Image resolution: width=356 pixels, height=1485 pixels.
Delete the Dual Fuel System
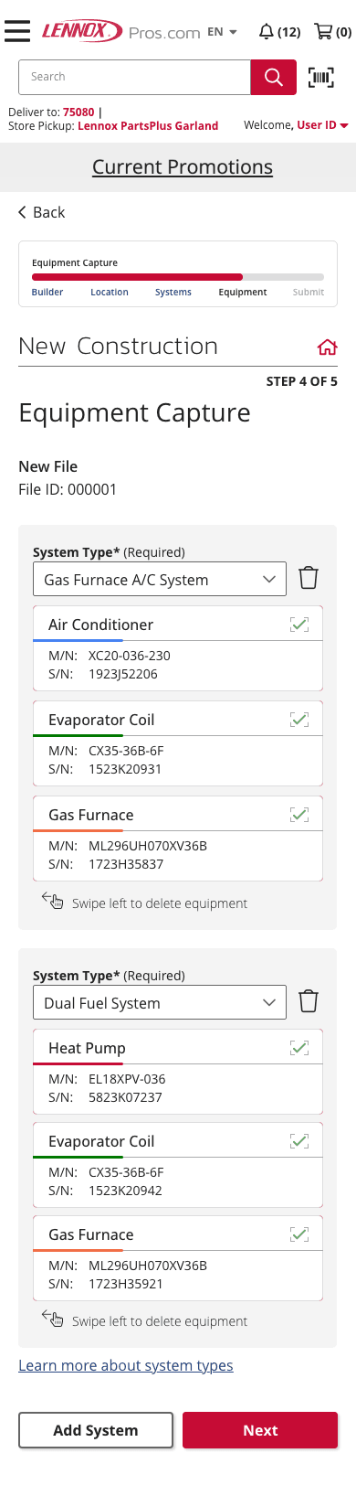(309, 1001)
